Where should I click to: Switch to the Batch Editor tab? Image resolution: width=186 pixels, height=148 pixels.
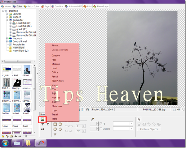(x=31, y=6)
